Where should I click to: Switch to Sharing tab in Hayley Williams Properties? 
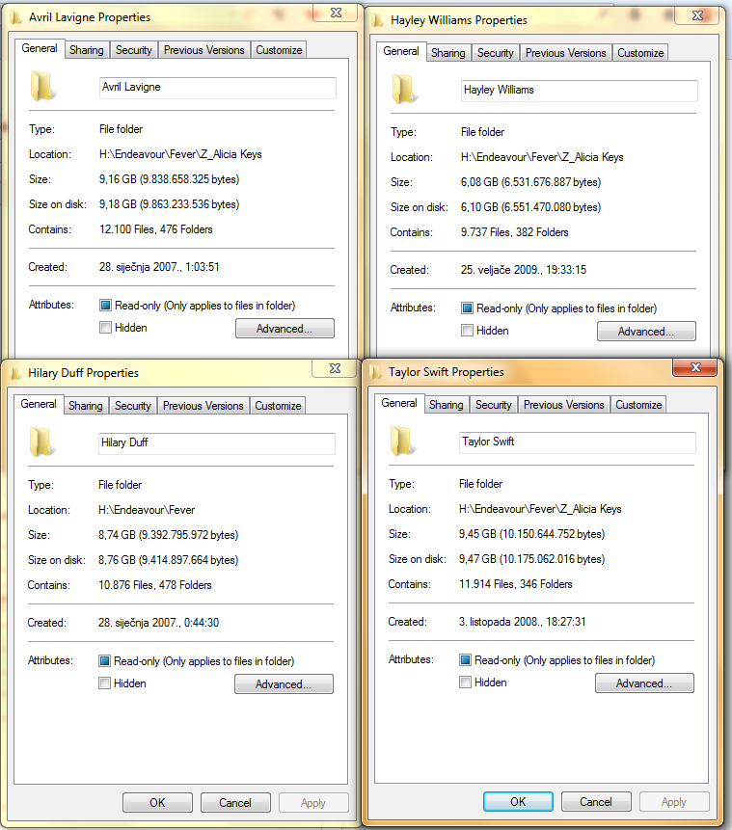[x=448, y=53]
